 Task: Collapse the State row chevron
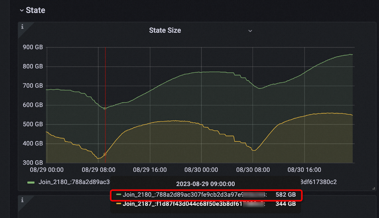coord(22,11)
